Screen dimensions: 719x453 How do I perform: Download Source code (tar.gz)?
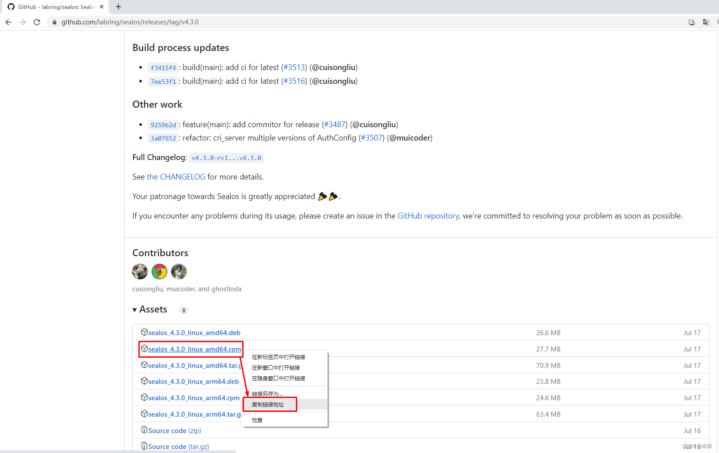pyautogui.click(x=179, y=447)
